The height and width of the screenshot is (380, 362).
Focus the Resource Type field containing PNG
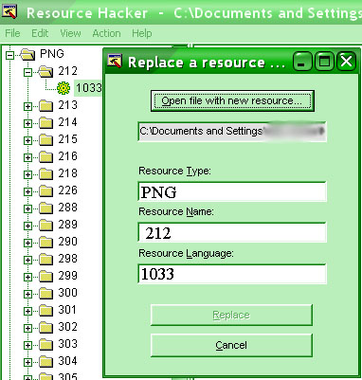point(232,191)
